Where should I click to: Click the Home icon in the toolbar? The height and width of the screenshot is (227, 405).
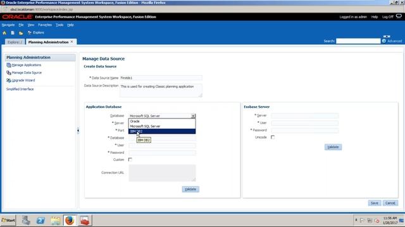tap(4, 33)
